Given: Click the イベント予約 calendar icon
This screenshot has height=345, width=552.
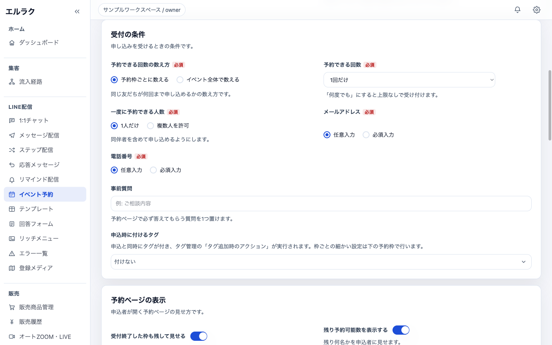Looking at the screenshot, I should click(x=12, y=194).
